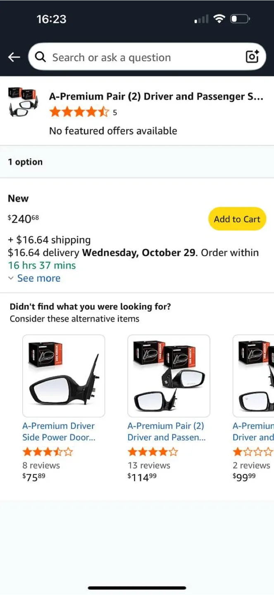Open the 1 option selector
Viewport: 274px width, 595px height.
click(25, 162)
